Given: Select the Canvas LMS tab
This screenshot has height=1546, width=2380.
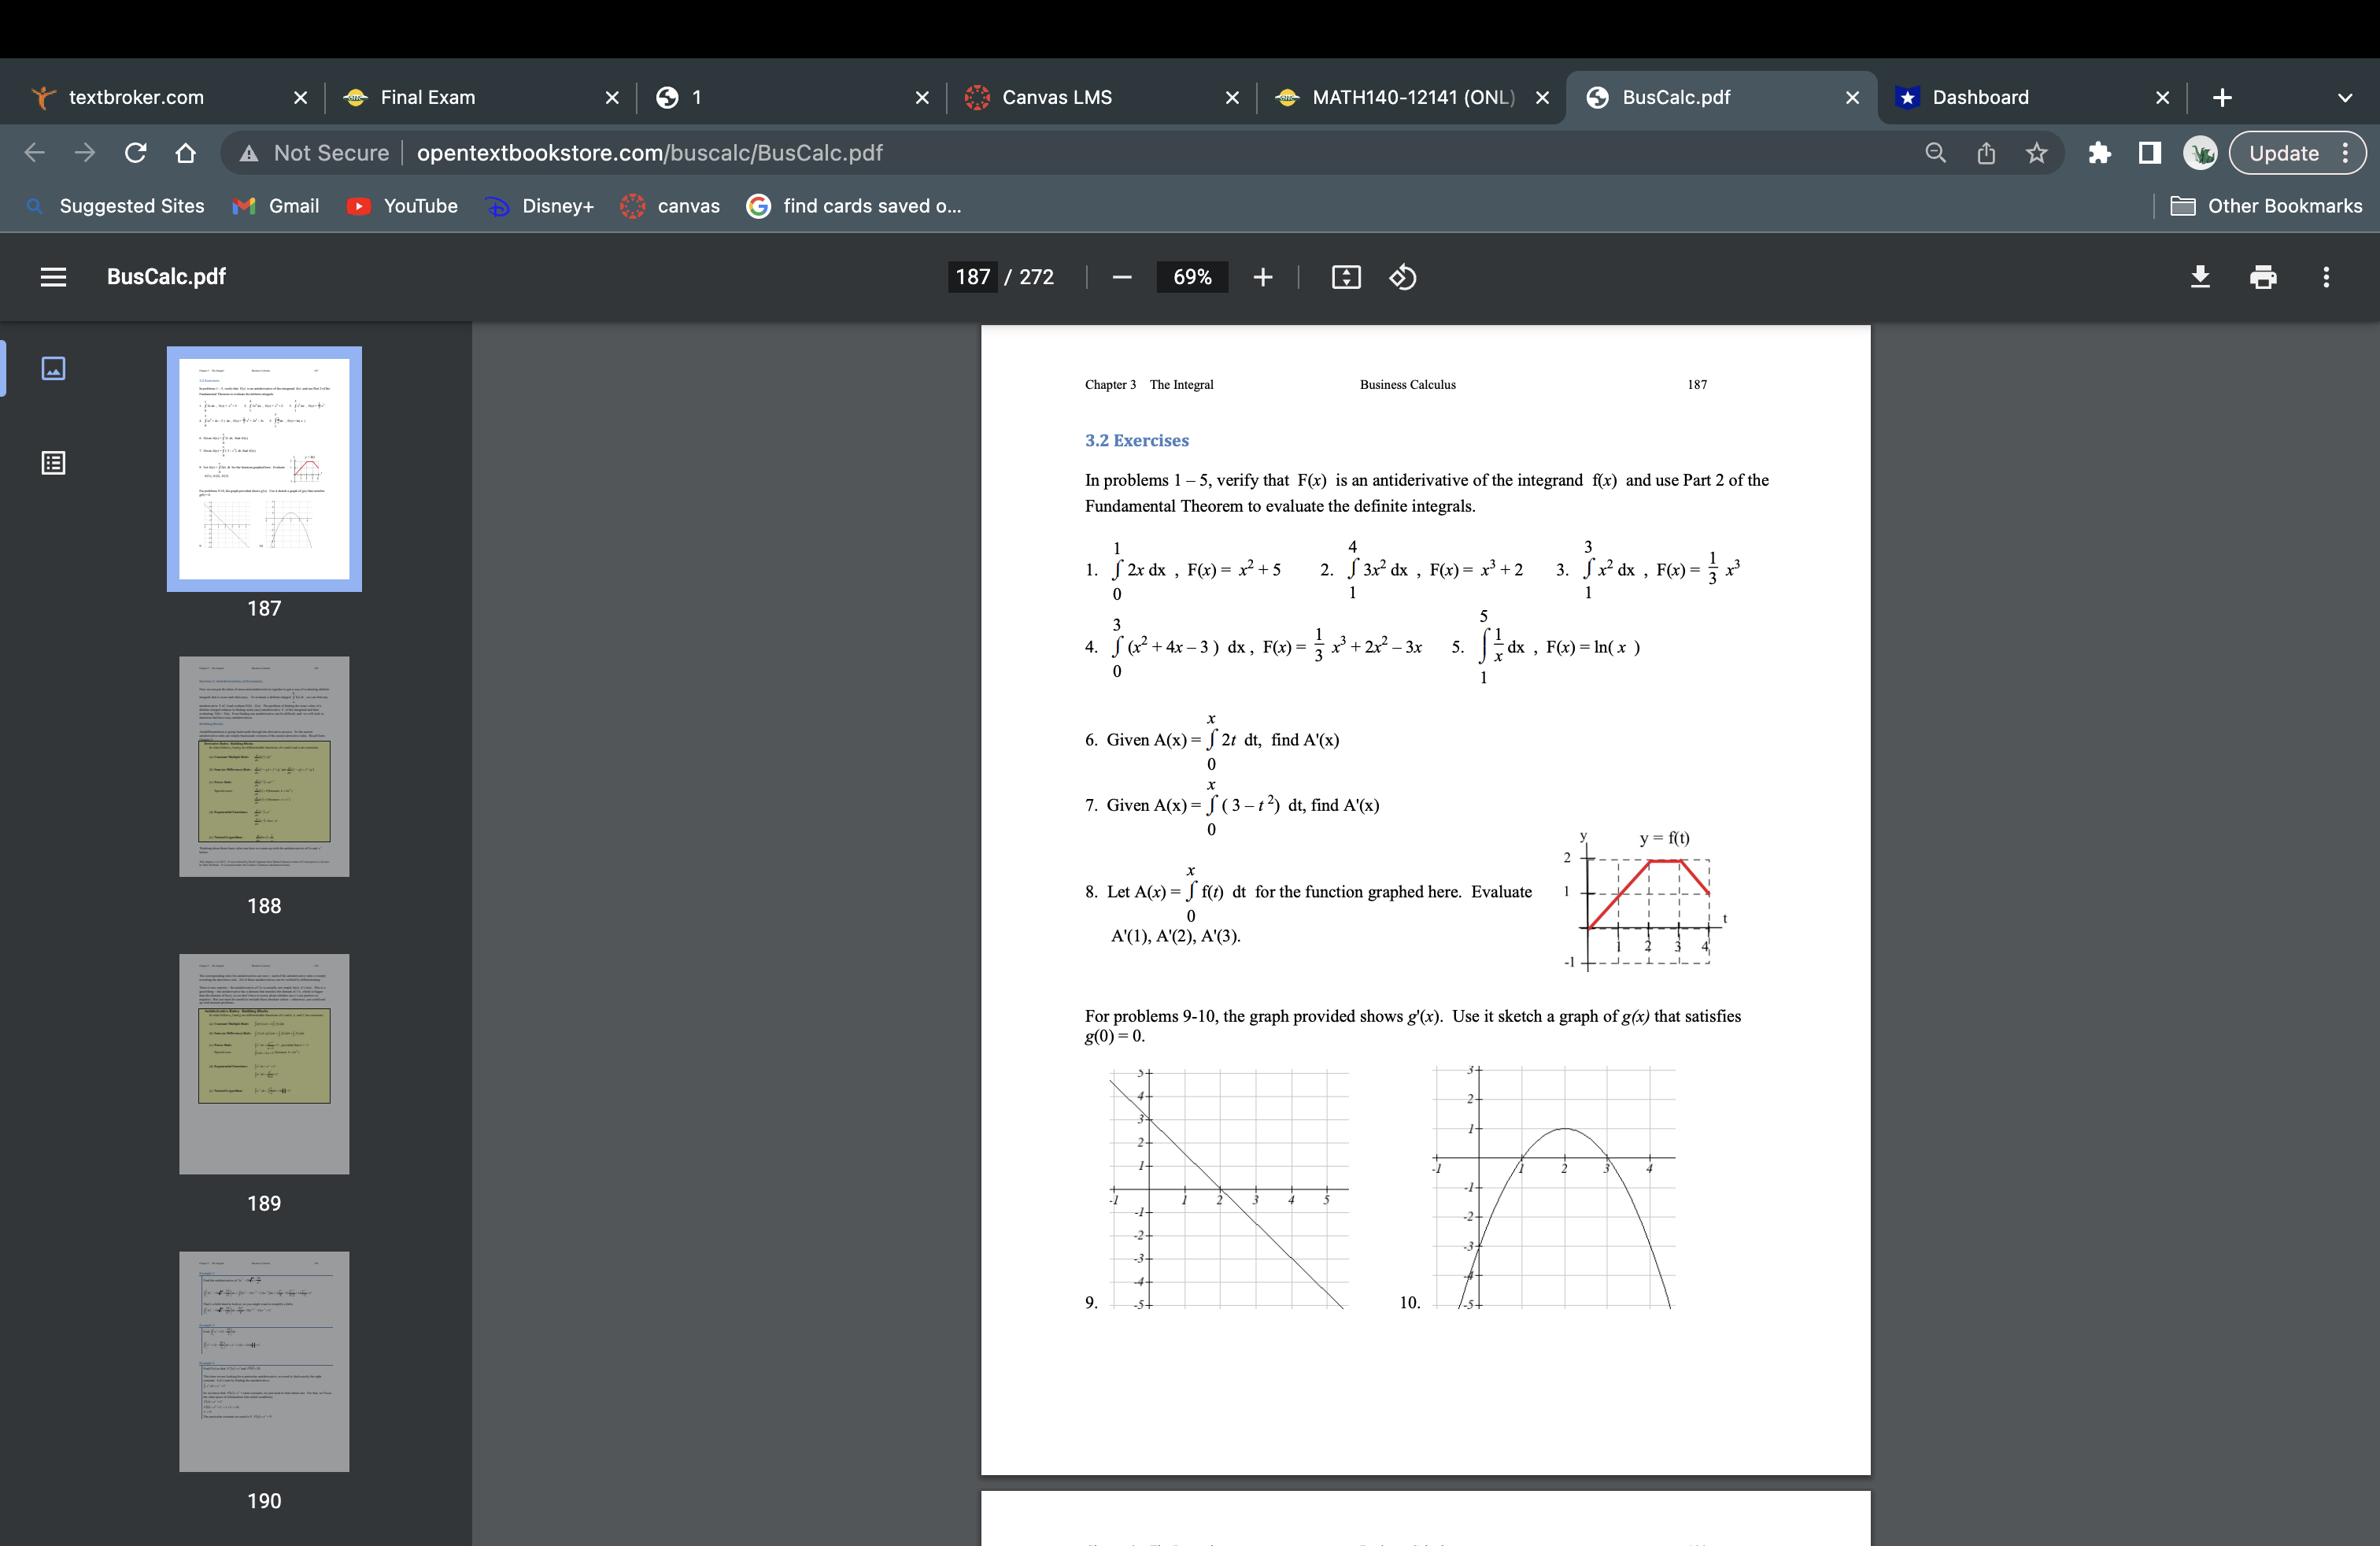Looking at the screenshot, I should click(x=1056, y=97).
